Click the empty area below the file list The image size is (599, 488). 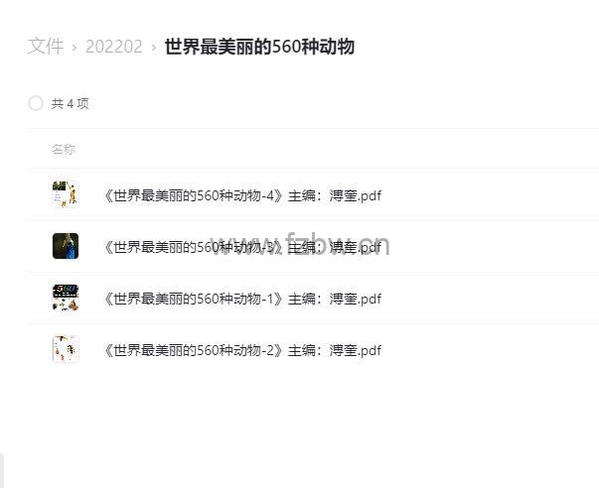(306, 420)
